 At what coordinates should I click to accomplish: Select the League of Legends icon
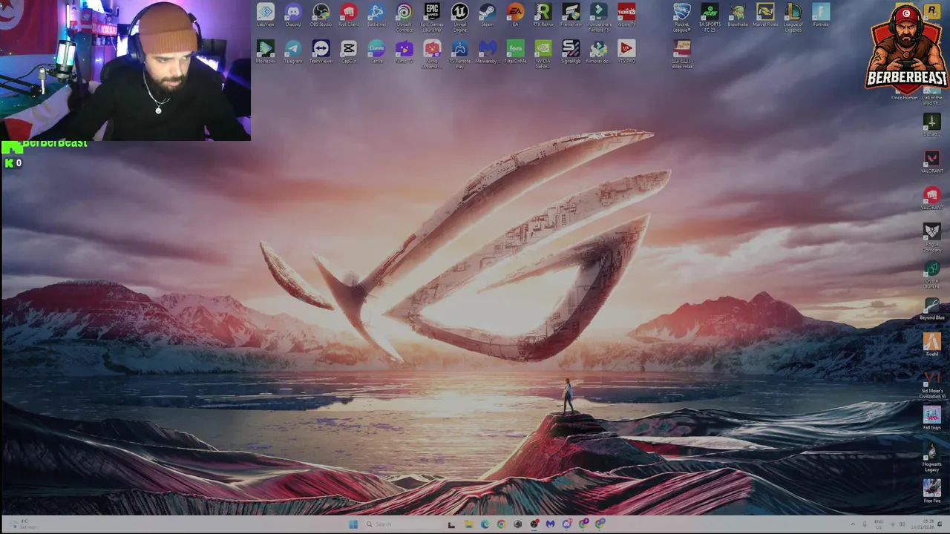793,18
